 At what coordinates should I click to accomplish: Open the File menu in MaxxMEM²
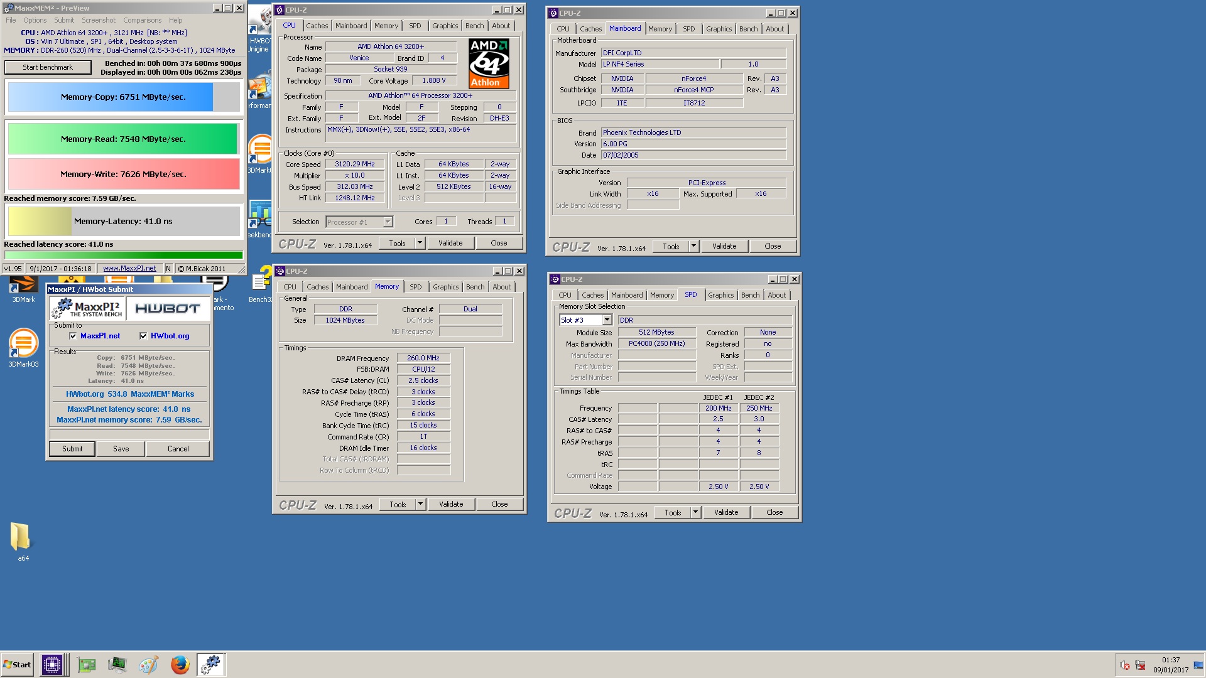coord(11,20)
